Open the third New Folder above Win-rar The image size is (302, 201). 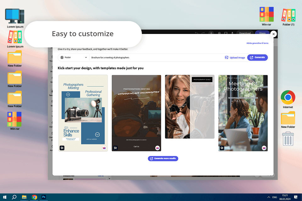point(15,99)
